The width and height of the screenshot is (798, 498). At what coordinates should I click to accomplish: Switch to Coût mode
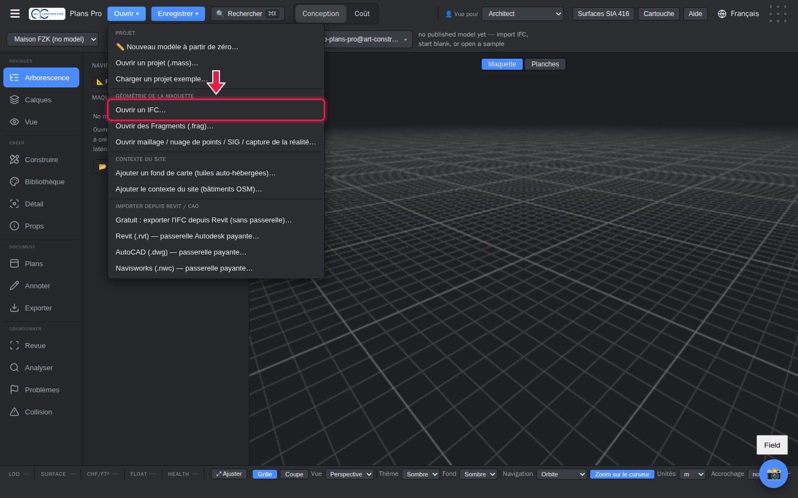click(x=362, y=14)
